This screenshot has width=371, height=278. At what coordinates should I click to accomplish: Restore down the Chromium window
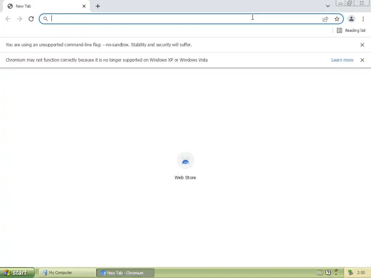click(350, 3)
